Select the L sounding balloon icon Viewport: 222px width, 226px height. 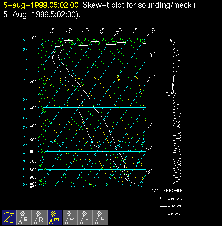(x=100, y=217)
